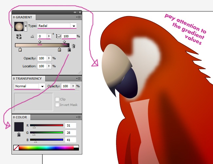
Task: Click the black swatch beside the spectrum
Action: coord(76,149)
